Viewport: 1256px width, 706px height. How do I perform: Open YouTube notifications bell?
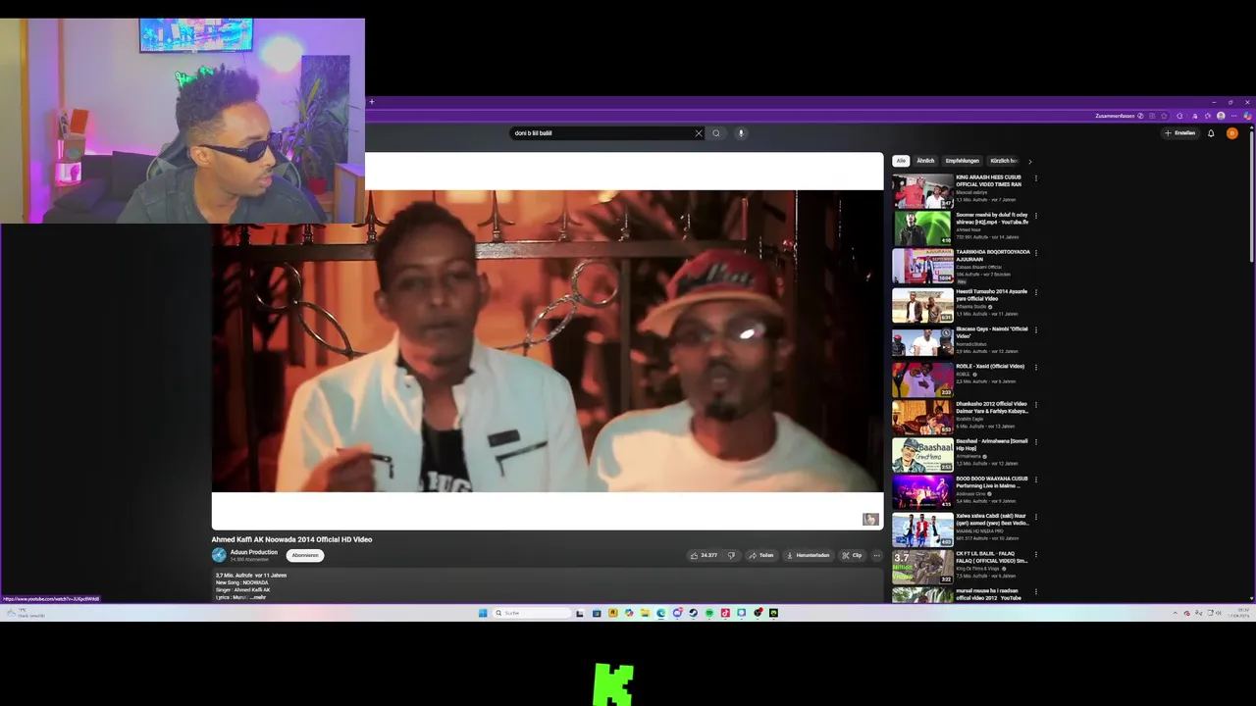[1211, 133]
